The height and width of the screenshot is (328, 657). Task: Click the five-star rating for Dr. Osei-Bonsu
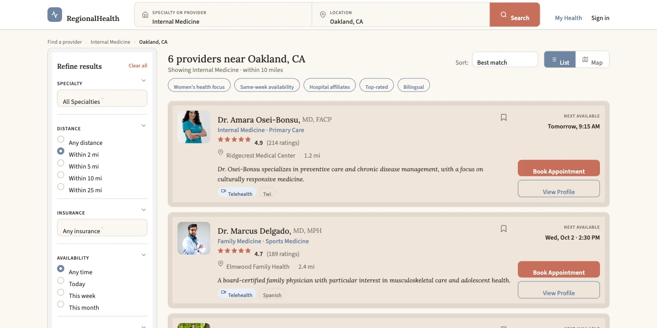pyautogui.click(x=234, y=139)
